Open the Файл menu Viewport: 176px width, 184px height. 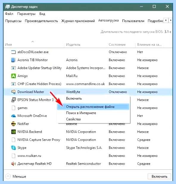tap(9, 14)
